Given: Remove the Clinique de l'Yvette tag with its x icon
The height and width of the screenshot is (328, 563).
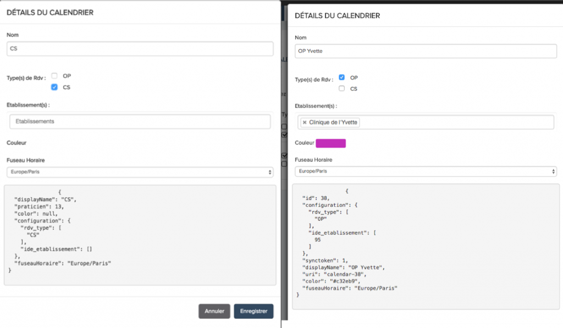Looking at the screenshot, I should point(305,123).
